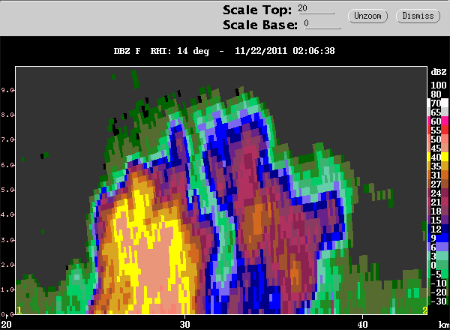Select the 40 dBZ yellow color swatch
Viewport: 450px width, 330px height.
point(438,157)
